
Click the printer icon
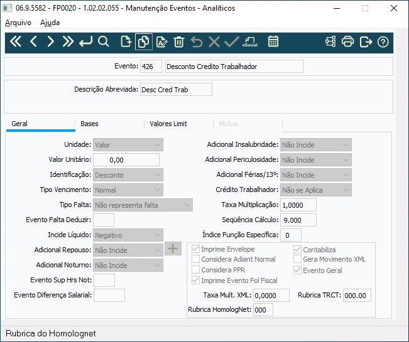point(347,41)
